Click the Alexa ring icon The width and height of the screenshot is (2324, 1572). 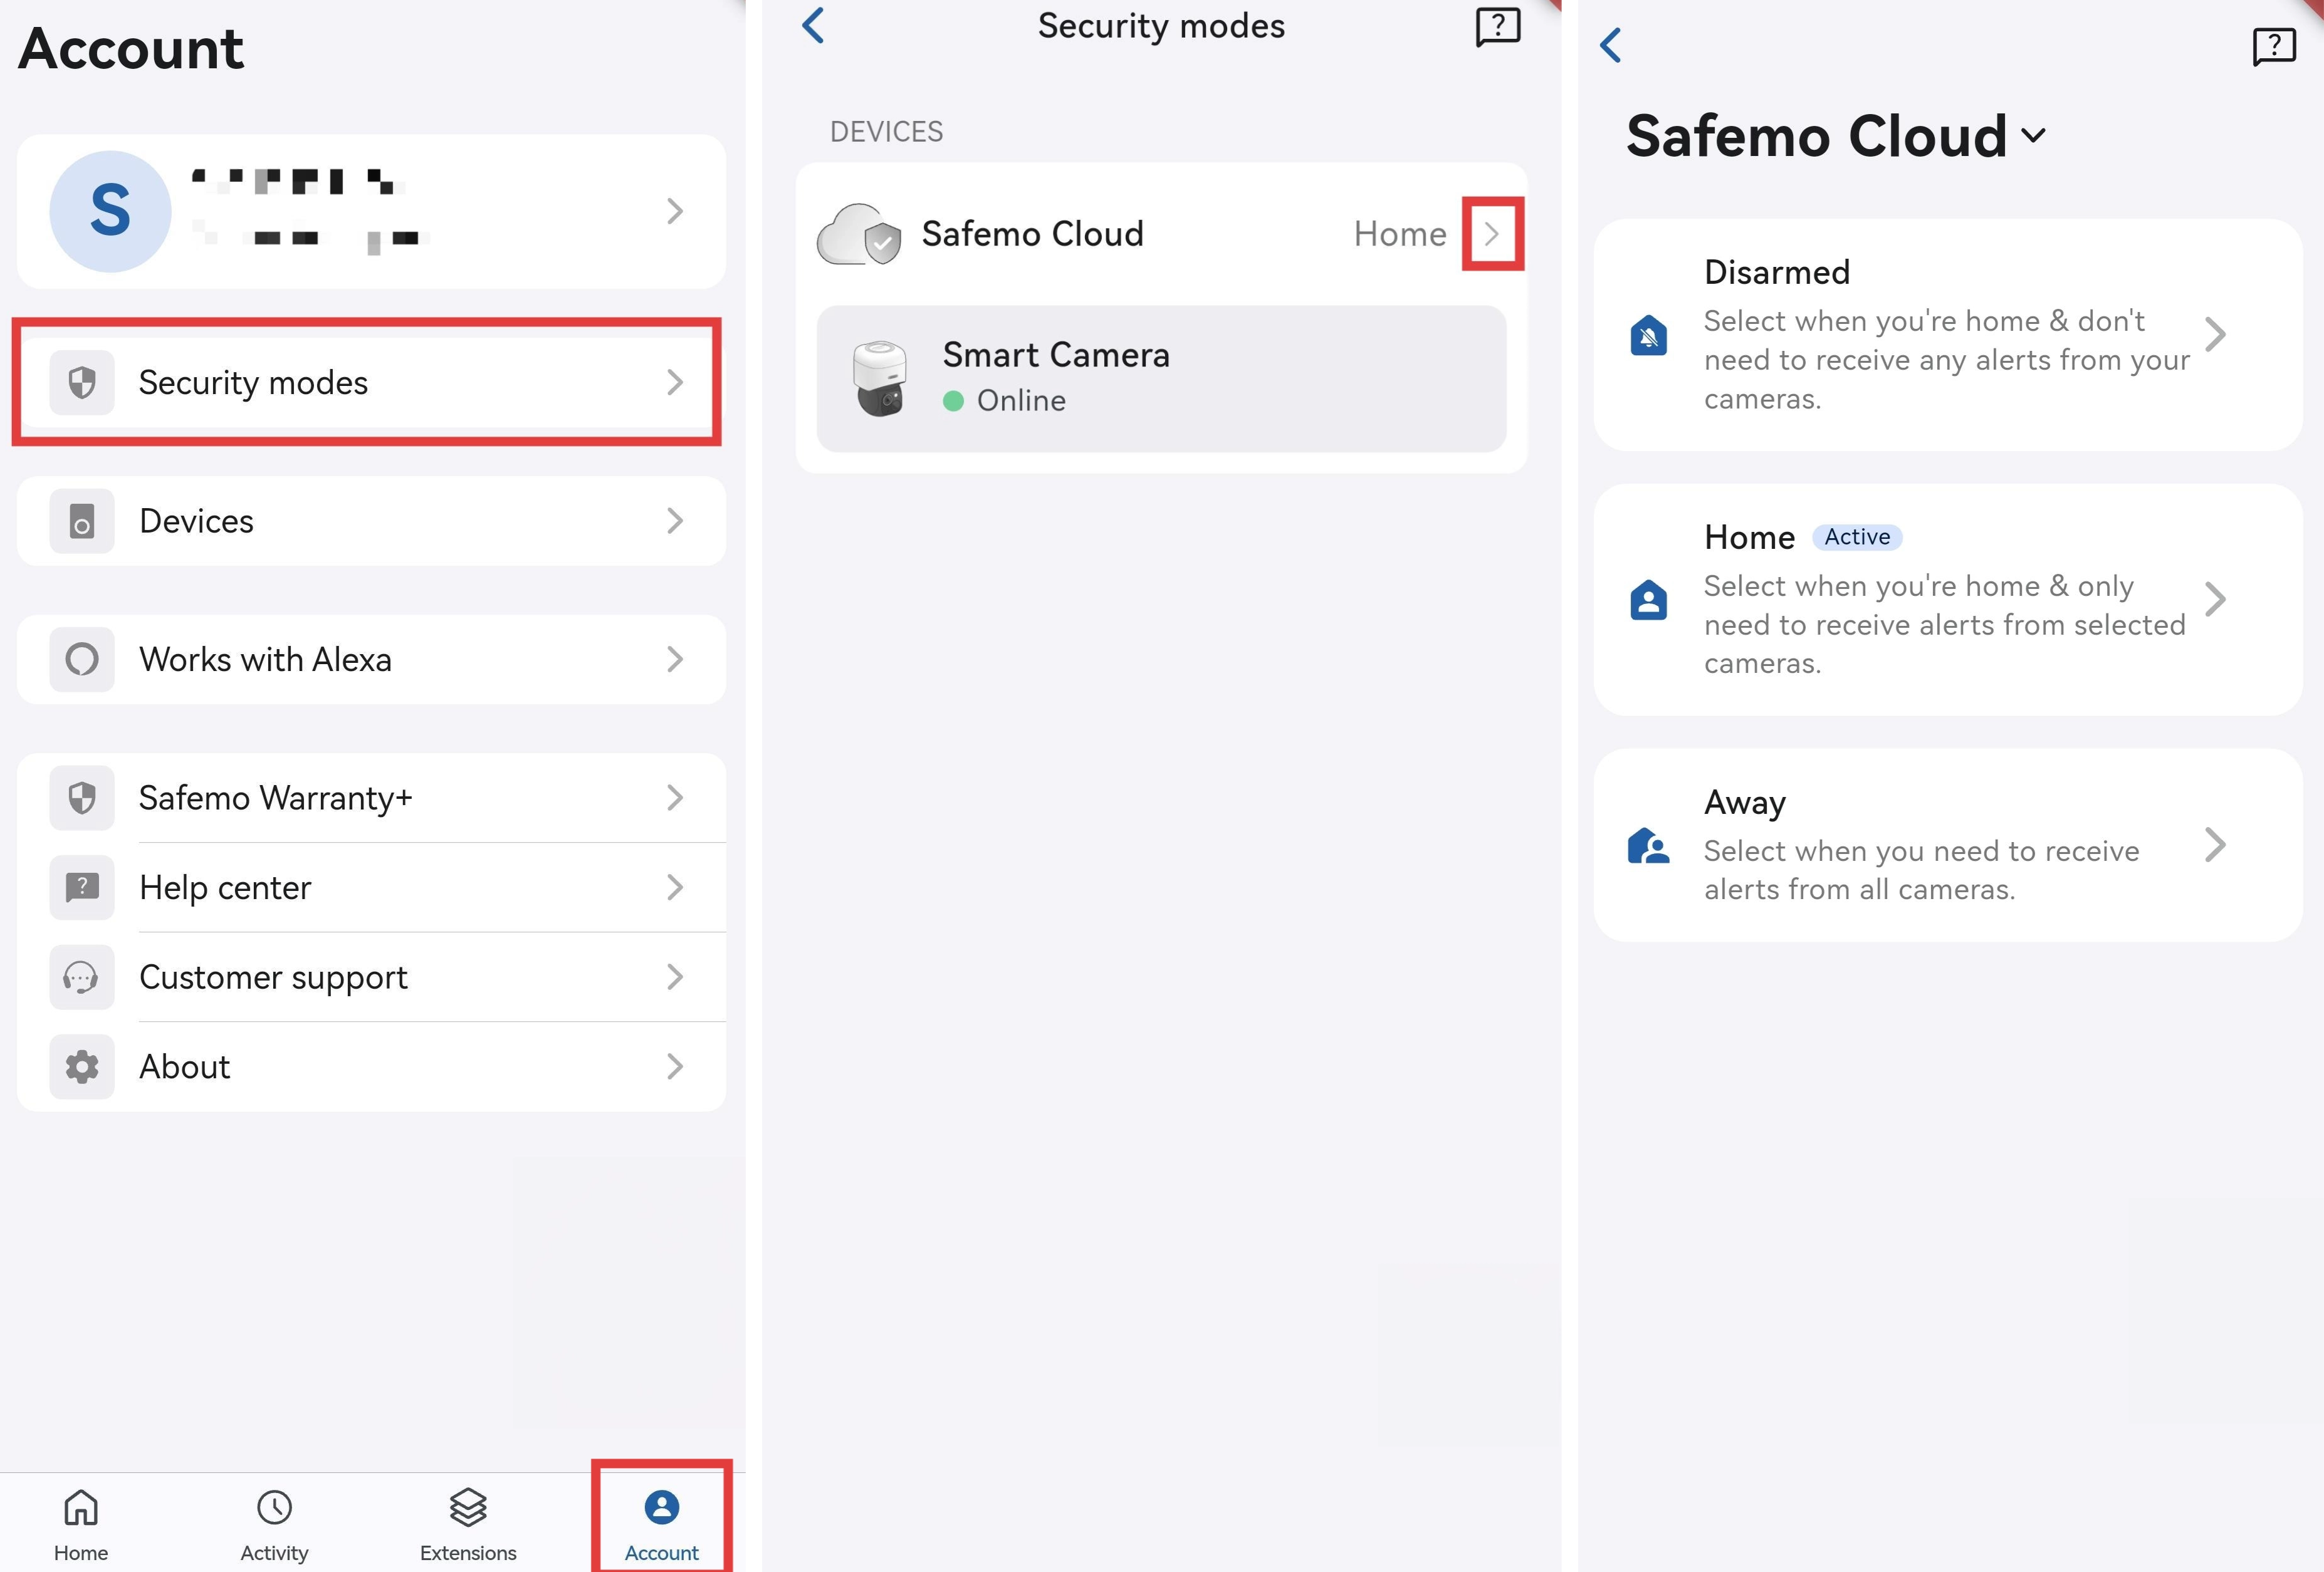pyautogui.click(x=82, y=660)
